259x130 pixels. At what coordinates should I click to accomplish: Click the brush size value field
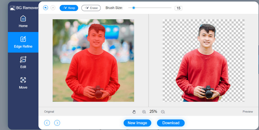point(178,8)
